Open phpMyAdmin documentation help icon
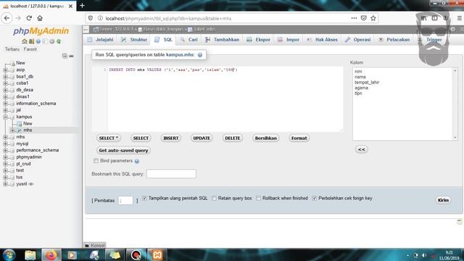The height and width of the screenshot is (261, 464). click(38, 41)
